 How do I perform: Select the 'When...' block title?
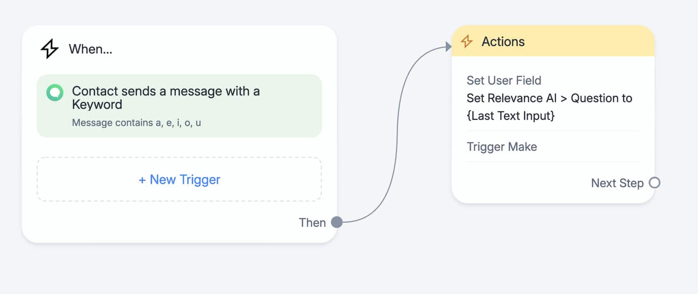click(x=90, y=49)
